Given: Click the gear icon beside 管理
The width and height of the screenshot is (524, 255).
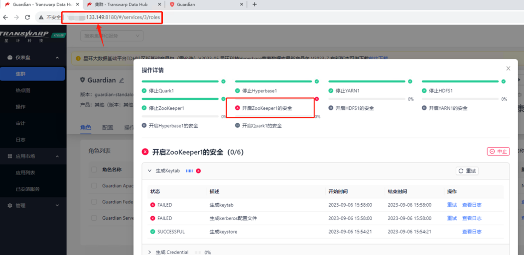Looking at the screenshot, I should [10, 206].
